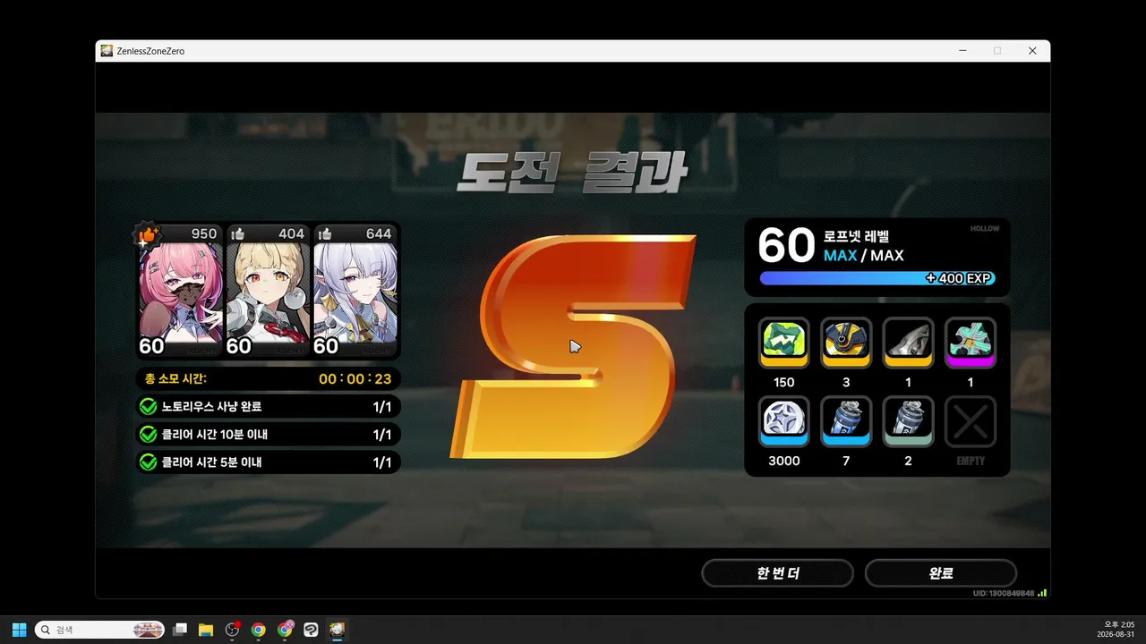Open the gray claw material reward

pyautogui.click(x=909, y=343)
